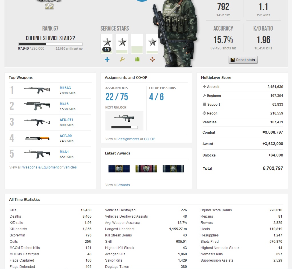Image resolution: width=292 pixels, height=269 pixels.
Task: Click the K/D ratio value 1.96 at top
Action: click(263, 40)
